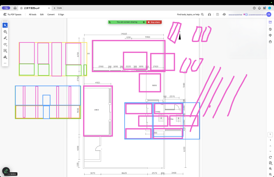Go to next page with down chevron

pyautogui.click(x=270, y=151)
